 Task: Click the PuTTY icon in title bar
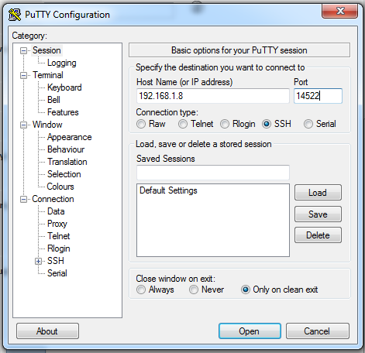15,15
